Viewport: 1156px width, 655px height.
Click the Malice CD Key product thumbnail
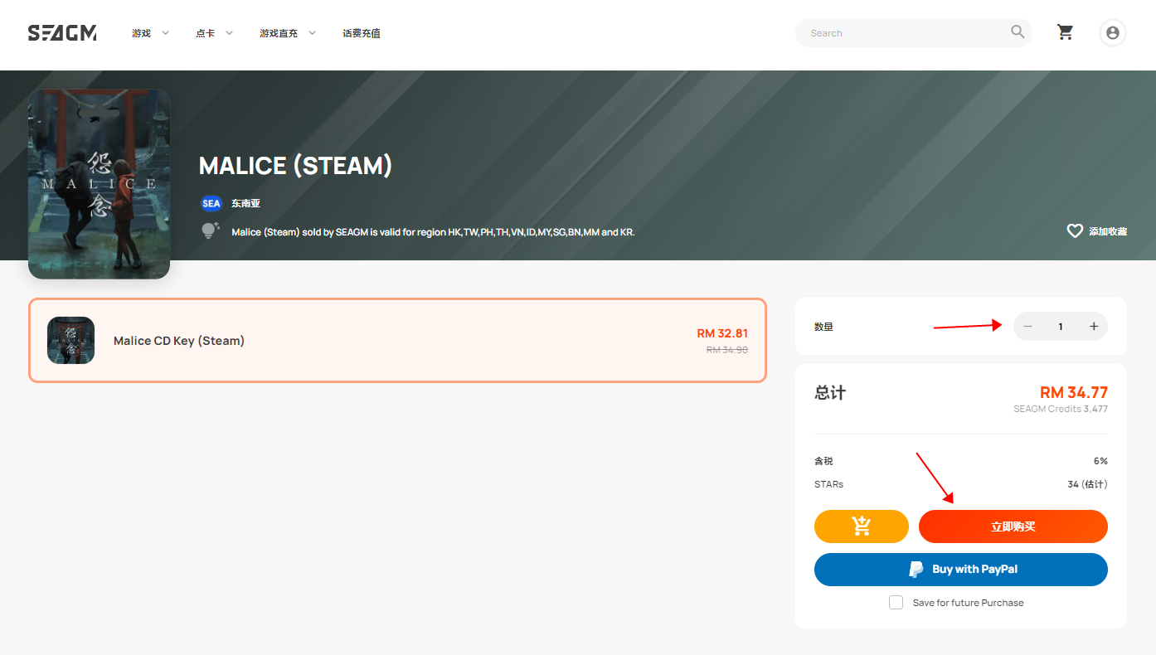(x=70, y=340)
